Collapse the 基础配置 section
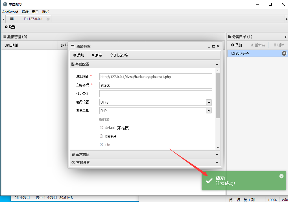Screen dimensions: 288x202 [217, 65]
